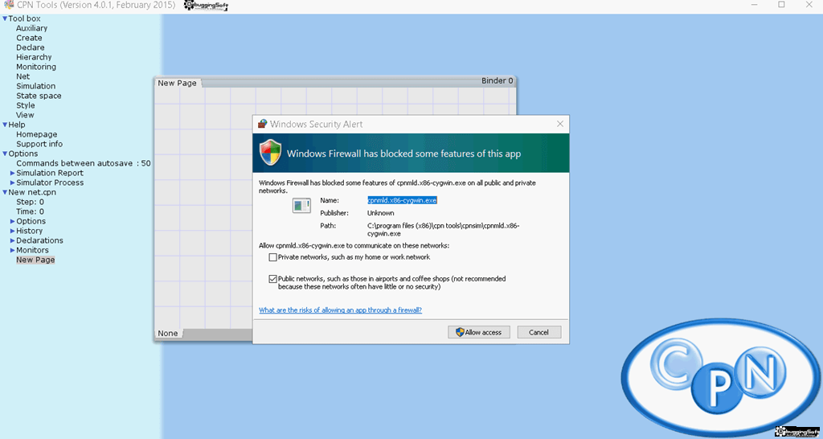Image resolution: width=823 pixels, height=439 pixels.
Task: Close the Windows Security Alert dialog
Action: 560,125
